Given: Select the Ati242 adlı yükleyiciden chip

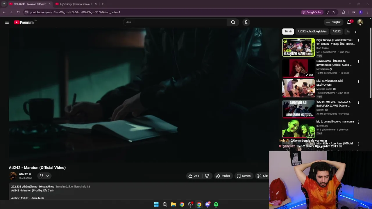Looking at the screenshot, I should pyautogui.click(x=312, y=31).
